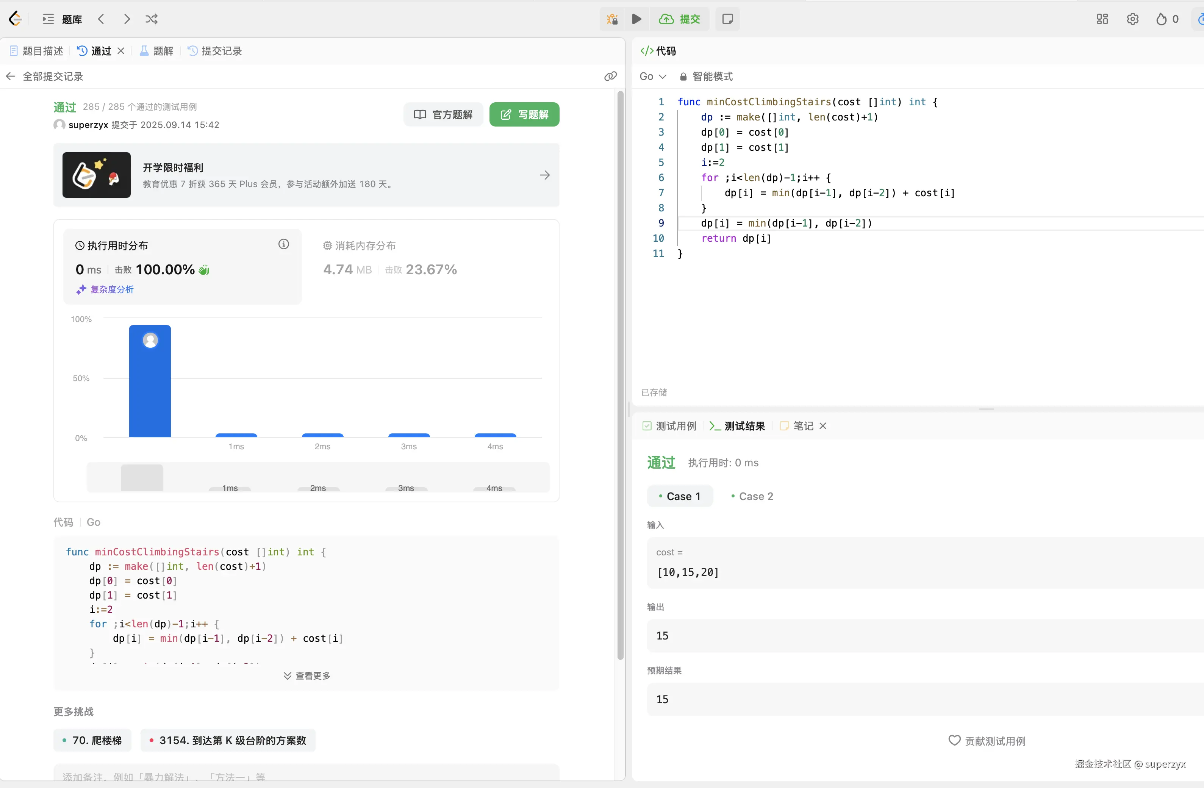Expand code with 查看更多
Image resolution: width=1204 pixels, height=788 pixels.
pyautogui.click(x=306, y=676)
